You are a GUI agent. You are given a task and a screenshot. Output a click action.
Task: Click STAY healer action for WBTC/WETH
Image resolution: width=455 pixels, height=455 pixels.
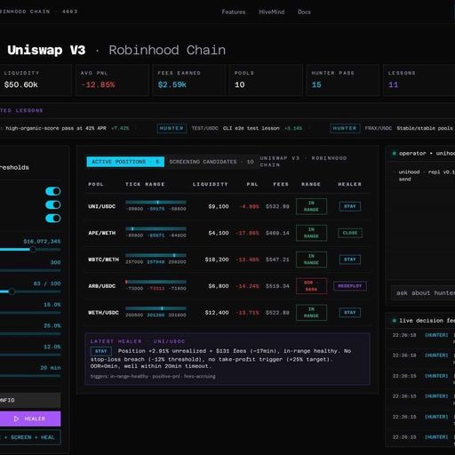pyautogui.click(x=350, y=259)
